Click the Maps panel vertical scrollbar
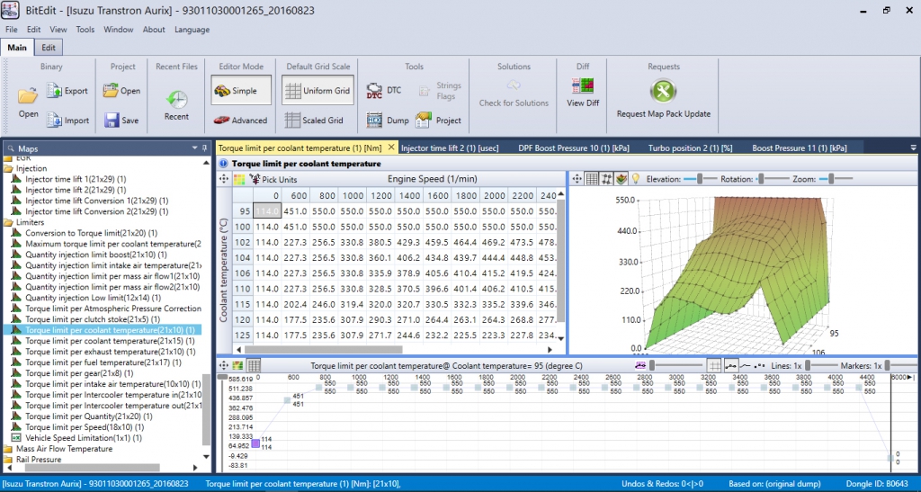The image size is (921, 492). pos(206,409)
